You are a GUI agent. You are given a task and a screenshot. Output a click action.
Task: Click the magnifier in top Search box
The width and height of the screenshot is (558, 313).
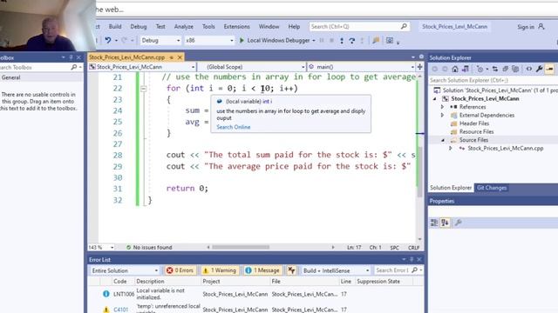click(404, 26)
